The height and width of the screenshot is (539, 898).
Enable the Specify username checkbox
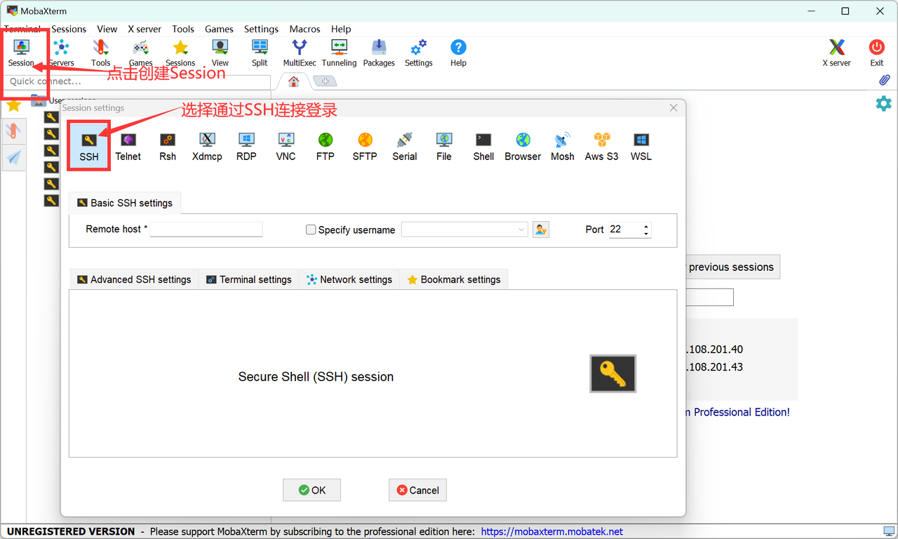pyautogui.click(x=311, y=229)
